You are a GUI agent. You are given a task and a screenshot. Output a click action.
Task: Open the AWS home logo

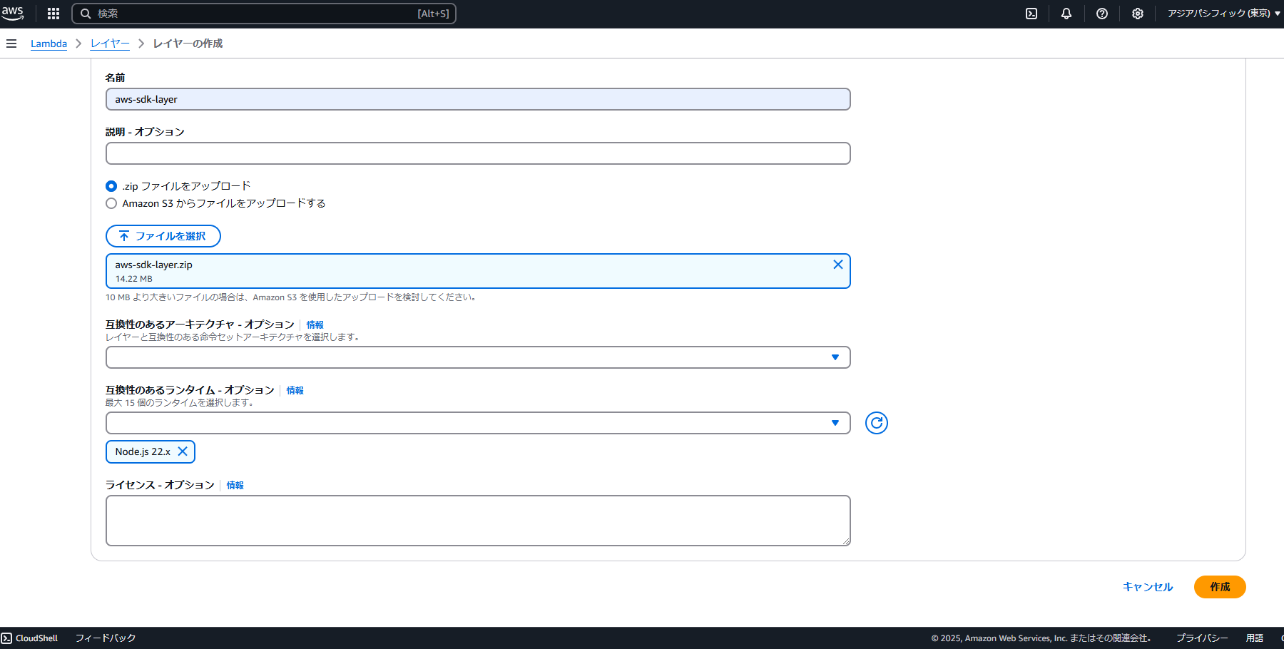click(x=13, y=13)
